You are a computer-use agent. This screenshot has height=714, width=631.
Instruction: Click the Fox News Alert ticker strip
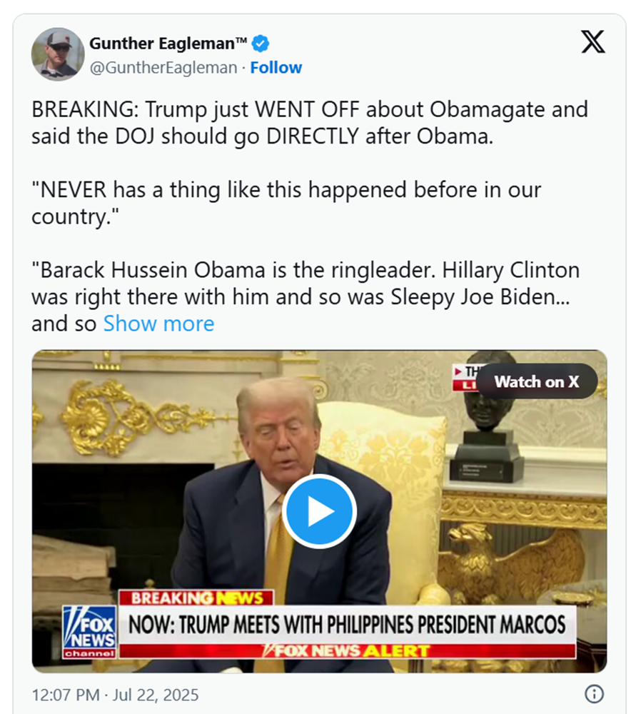click(x=347, y=651)
